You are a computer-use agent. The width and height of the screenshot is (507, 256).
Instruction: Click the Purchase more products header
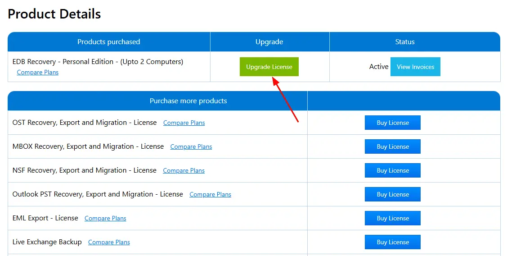click(188, 101)
